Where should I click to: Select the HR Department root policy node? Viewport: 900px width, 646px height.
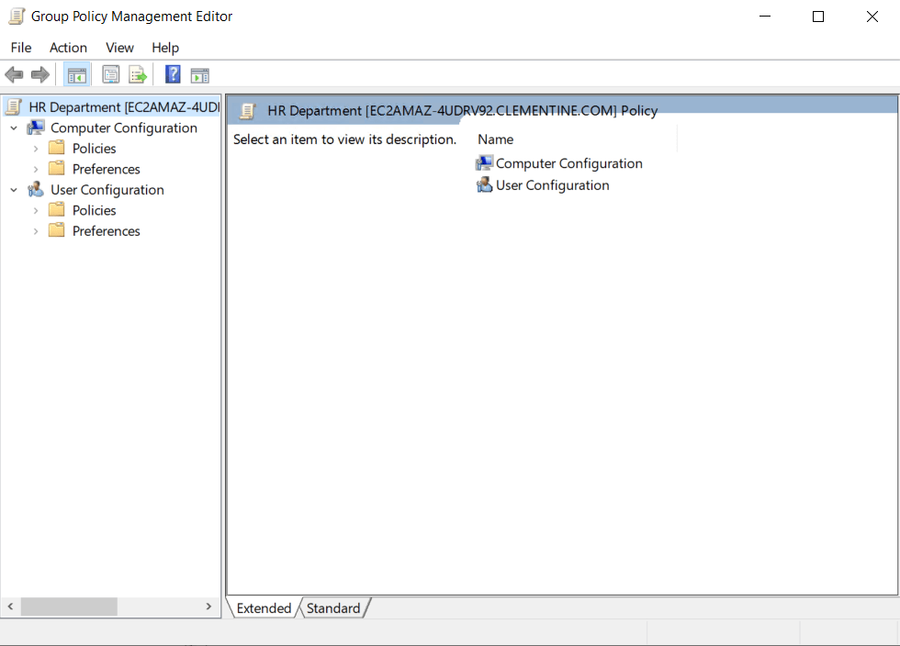110,106
